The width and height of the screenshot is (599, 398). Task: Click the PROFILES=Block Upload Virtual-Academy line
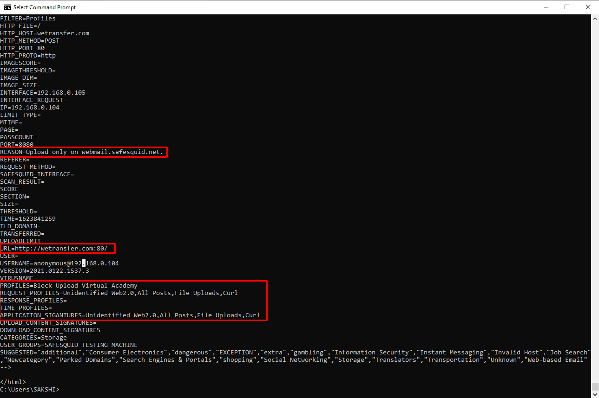click(x=68, y=285)
